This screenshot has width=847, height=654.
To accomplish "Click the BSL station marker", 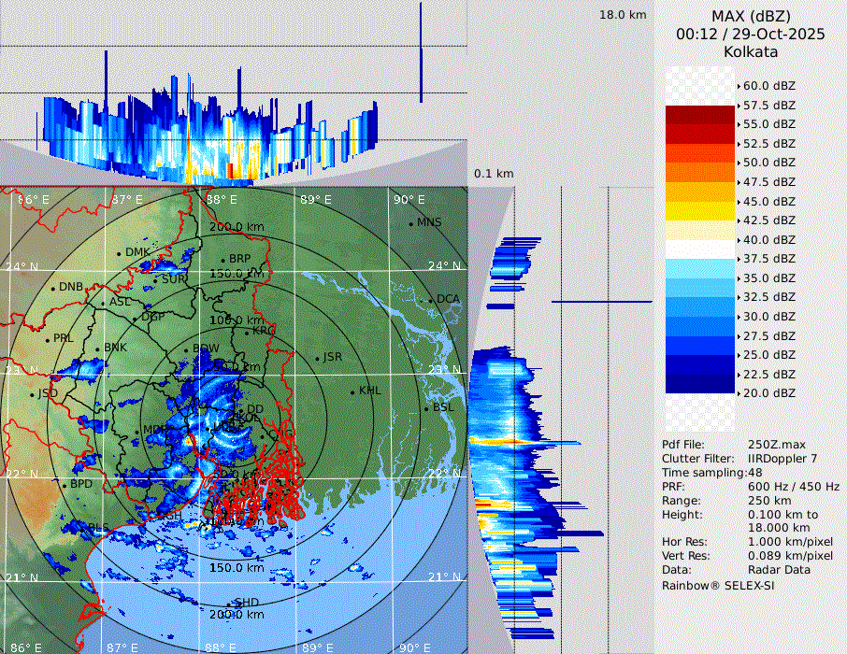I will (x=426, y=408).
